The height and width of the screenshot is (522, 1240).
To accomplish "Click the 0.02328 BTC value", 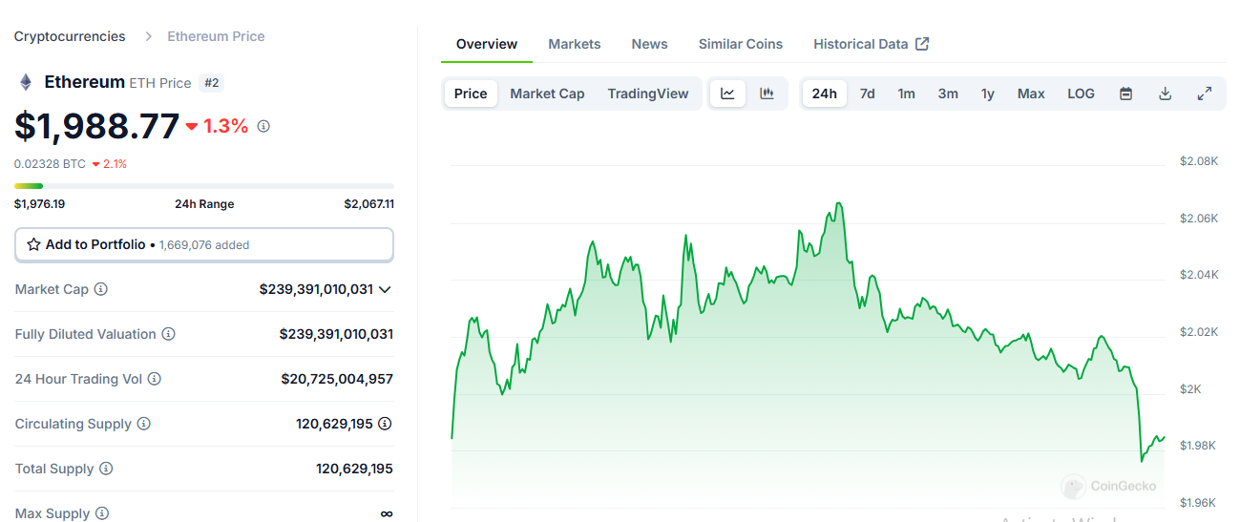I will pos(50,164).
